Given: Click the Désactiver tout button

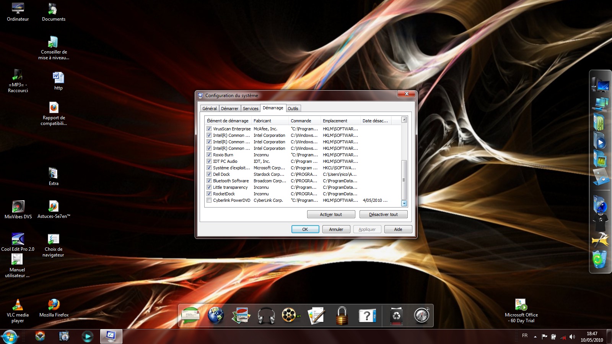Looking at the screenshot, I should (x=383, y=214).
